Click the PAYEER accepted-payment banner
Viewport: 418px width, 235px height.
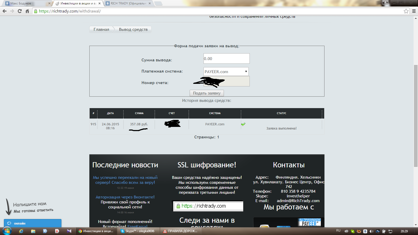[309, 222]
